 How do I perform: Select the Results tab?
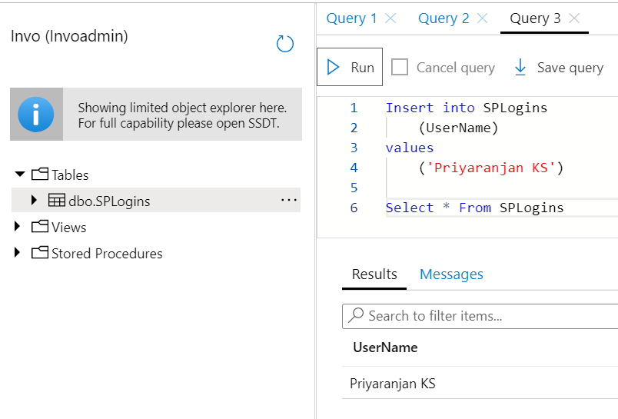[x=374, y=274]
